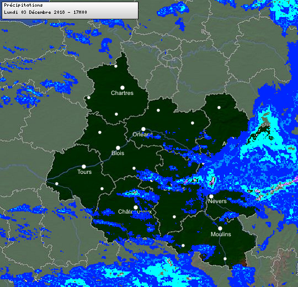
Task: Click the southernmost dot below Moulins
Action: pos(225,259)
